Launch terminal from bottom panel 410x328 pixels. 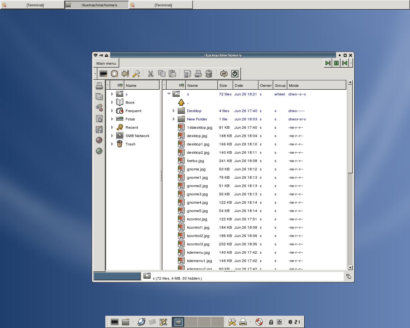115,322
